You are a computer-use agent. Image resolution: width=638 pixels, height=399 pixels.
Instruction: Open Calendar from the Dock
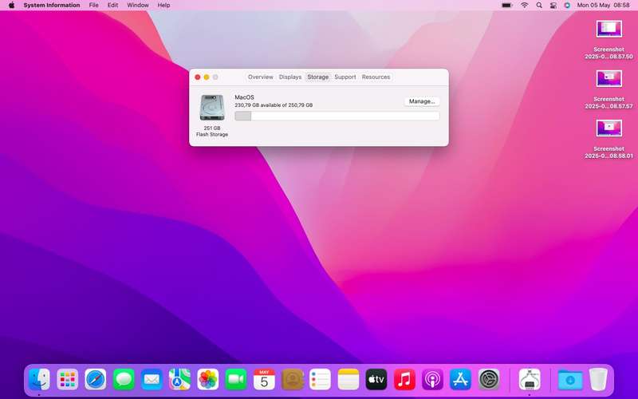[264, 380]
